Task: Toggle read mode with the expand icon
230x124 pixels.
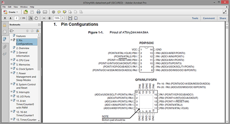Action: coord(225,12)
